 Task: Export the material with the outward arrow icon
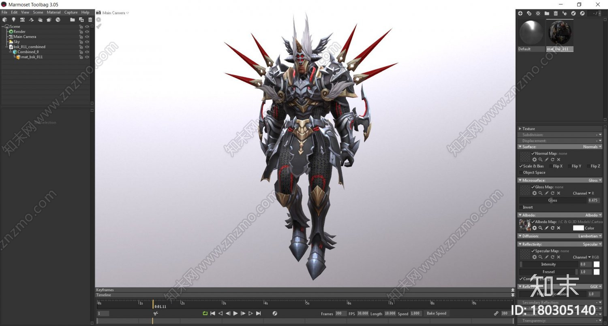(582, 13)
